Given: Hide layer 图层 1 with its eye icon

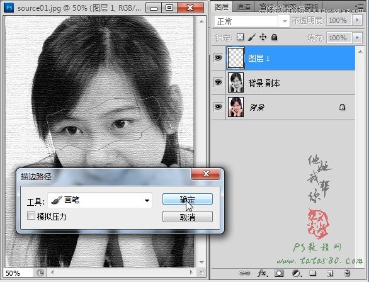Looking at the screenshot, I should pyautogui.click(x=218, y=58).
